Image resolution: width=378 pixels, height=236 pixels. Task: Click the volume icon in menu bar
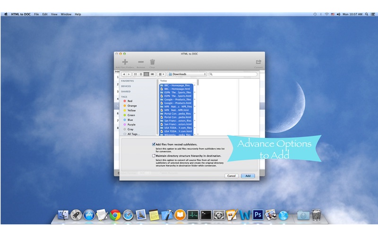(x=338, y=14)
